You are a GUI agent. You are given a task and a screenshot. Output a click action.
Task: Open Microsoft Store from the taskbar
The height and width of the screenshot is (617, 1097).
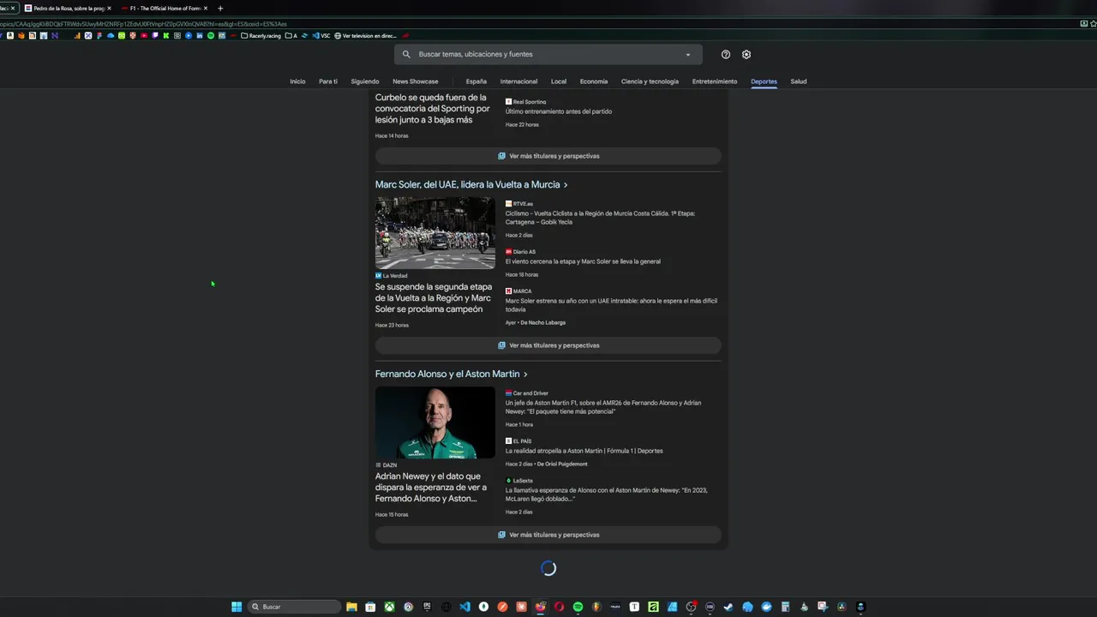370,607
